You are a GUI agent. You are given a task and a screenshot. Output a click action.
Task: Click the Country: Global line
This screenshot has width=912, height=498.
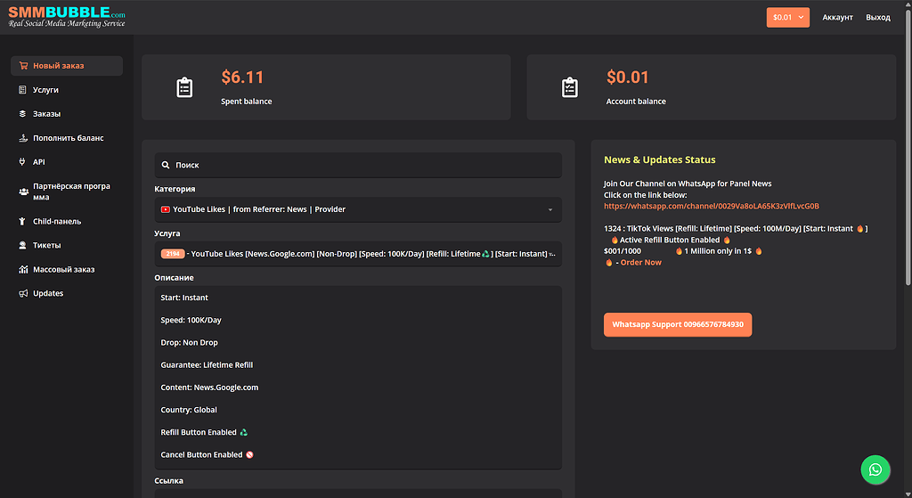[189, 410]
